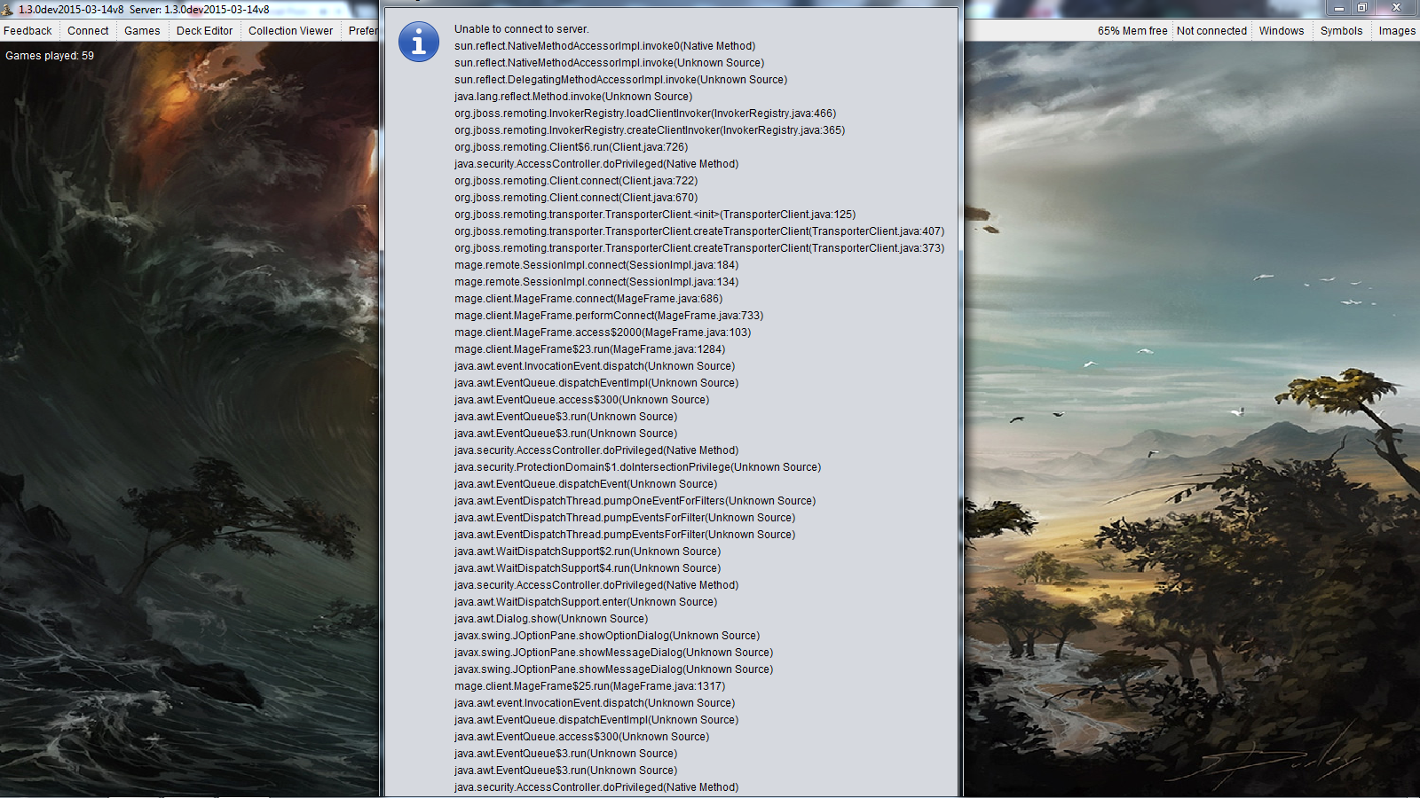Restore down the application window

(x=1362, y=8)
